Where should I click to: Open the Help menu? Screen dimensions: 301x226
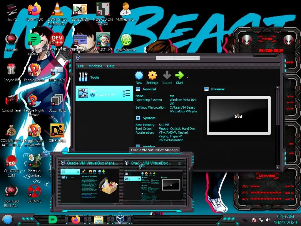(x=111, y=66)
